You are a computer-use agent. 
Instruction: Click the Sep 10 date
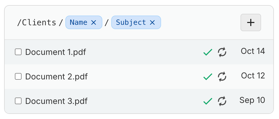coord(252,100)
